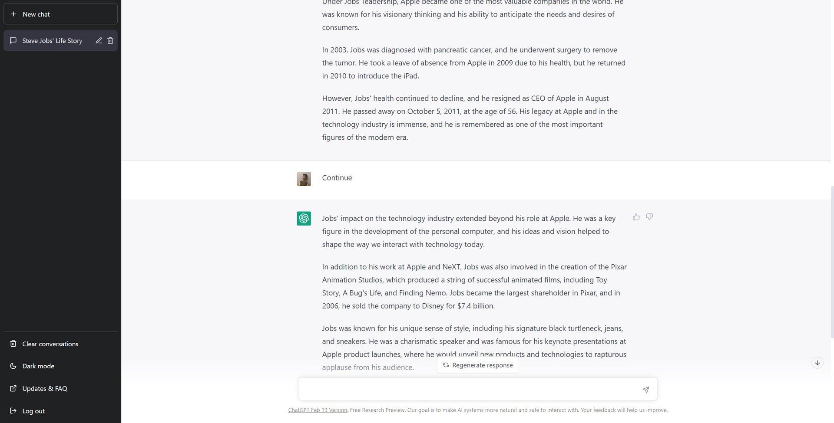Open Updates & FAQ page

[44, 389]
